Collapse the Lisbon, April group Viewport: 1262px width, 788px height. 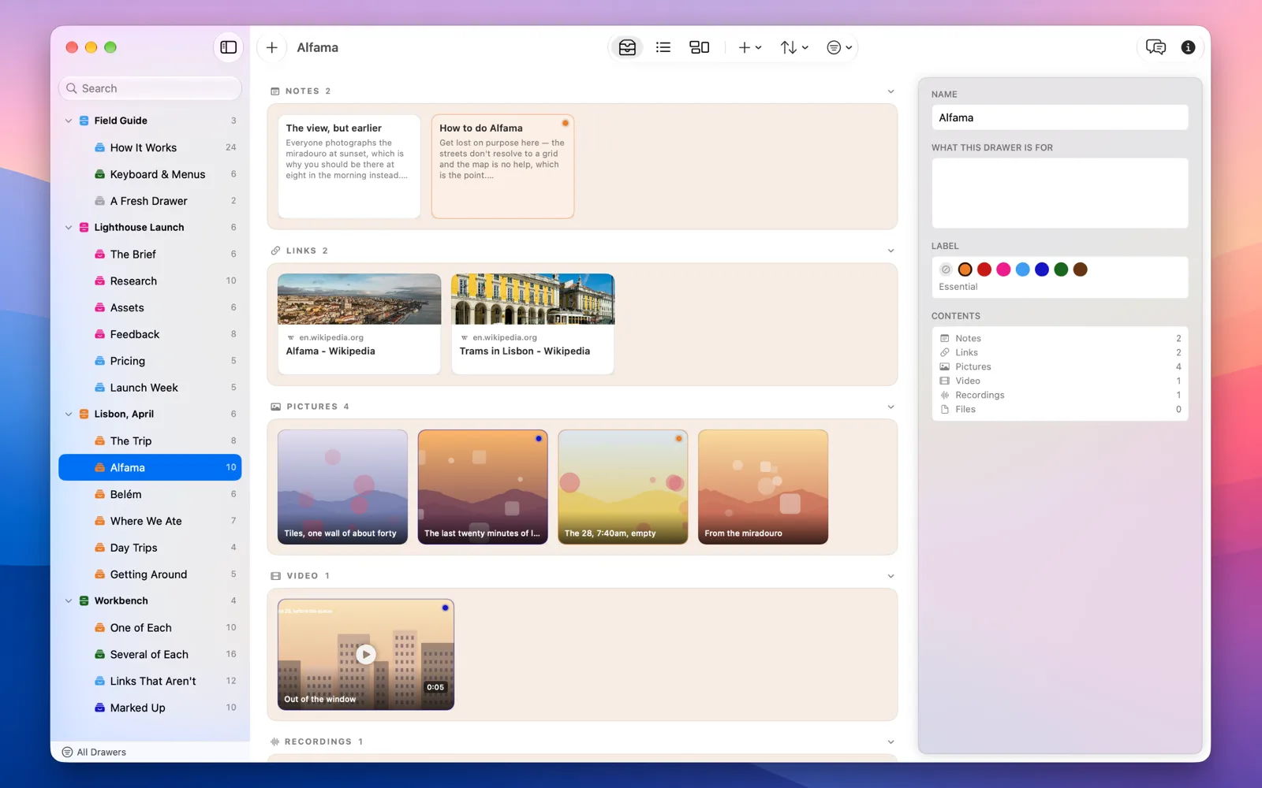click(x=69, y=414)
